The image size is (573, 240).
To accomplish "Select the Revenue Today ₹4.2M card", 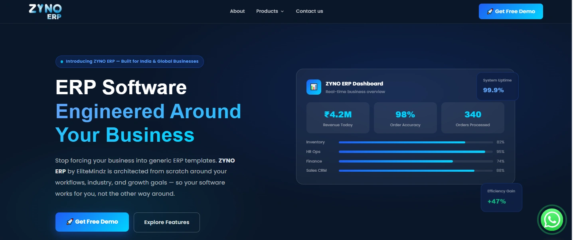I will pyautogui.click(x=338, y=118).
